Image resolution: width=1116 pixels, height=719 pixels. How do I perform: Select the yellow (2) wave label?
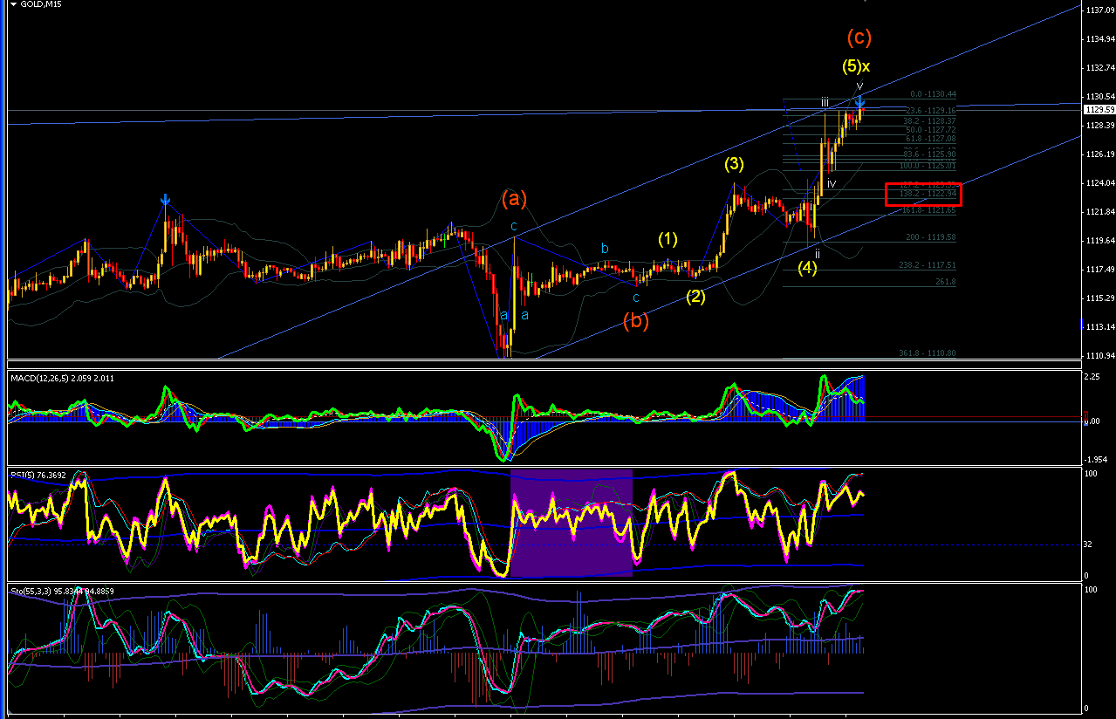tap(695, 296)
